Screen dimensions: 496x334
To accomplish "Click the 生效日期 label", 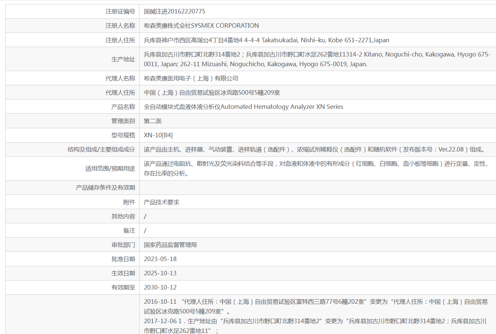I will coord(123,273).
